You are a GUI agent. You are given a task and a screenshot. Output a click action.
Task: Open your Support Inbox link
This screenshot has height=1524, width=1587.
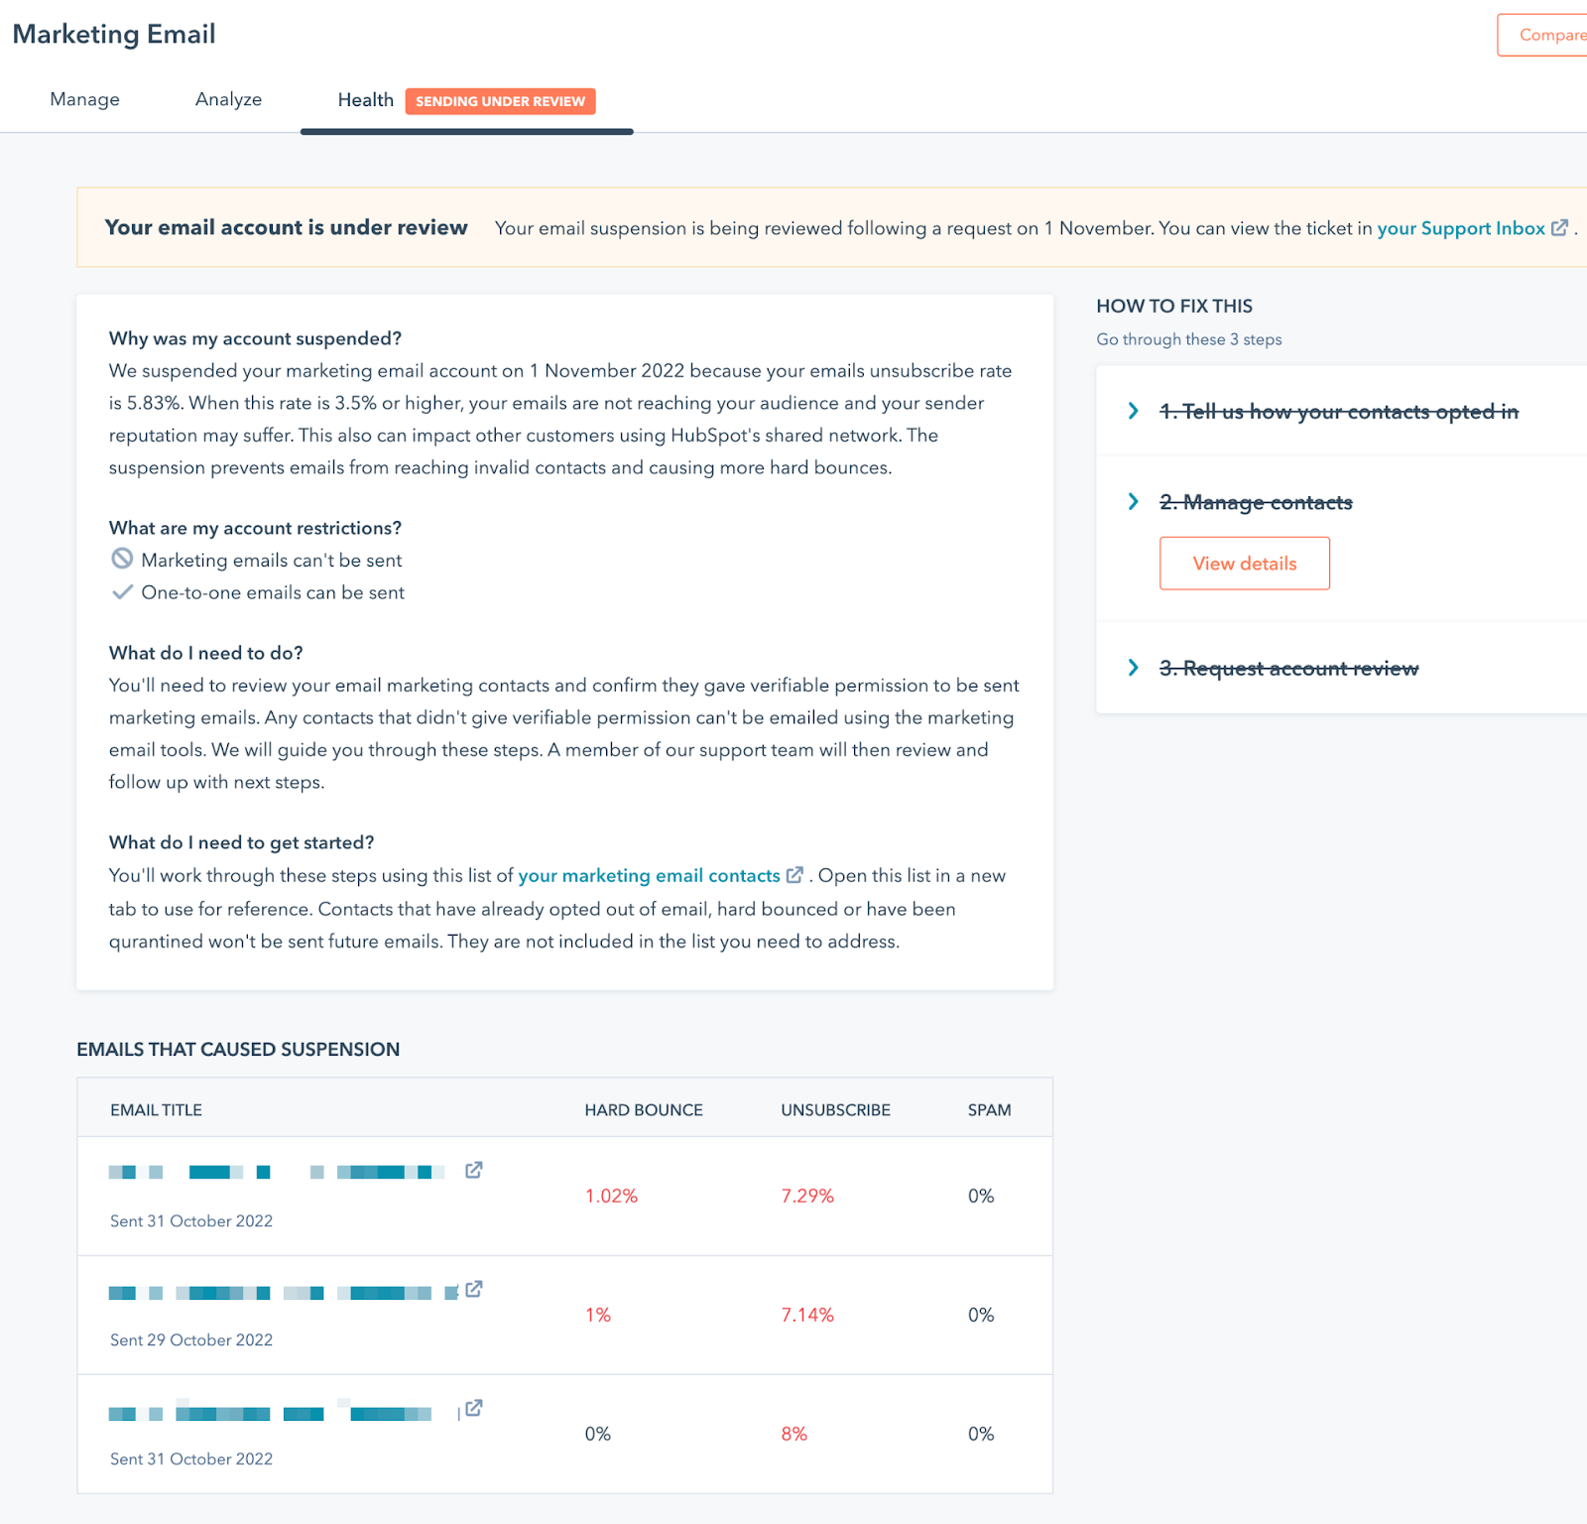pos(1461,227)
